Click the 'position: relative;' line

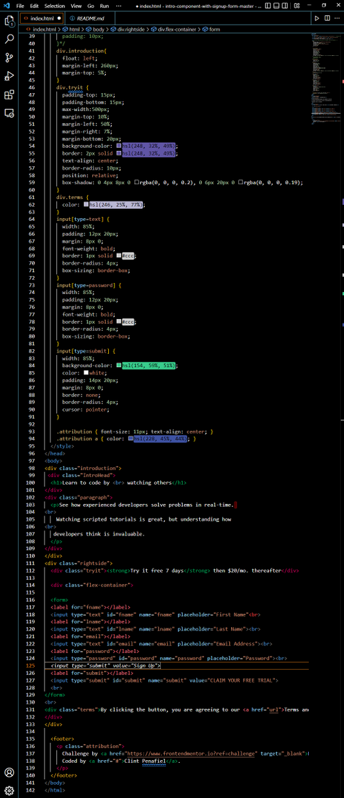click(x=90, y=175)
